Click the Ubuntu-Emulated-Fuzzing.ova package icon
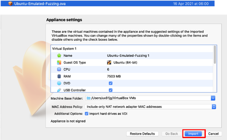 pyautogui.click(x=11, y=3)
